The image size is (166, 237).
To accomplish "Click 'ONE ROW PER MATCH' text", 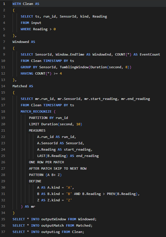I will [46, 162].
